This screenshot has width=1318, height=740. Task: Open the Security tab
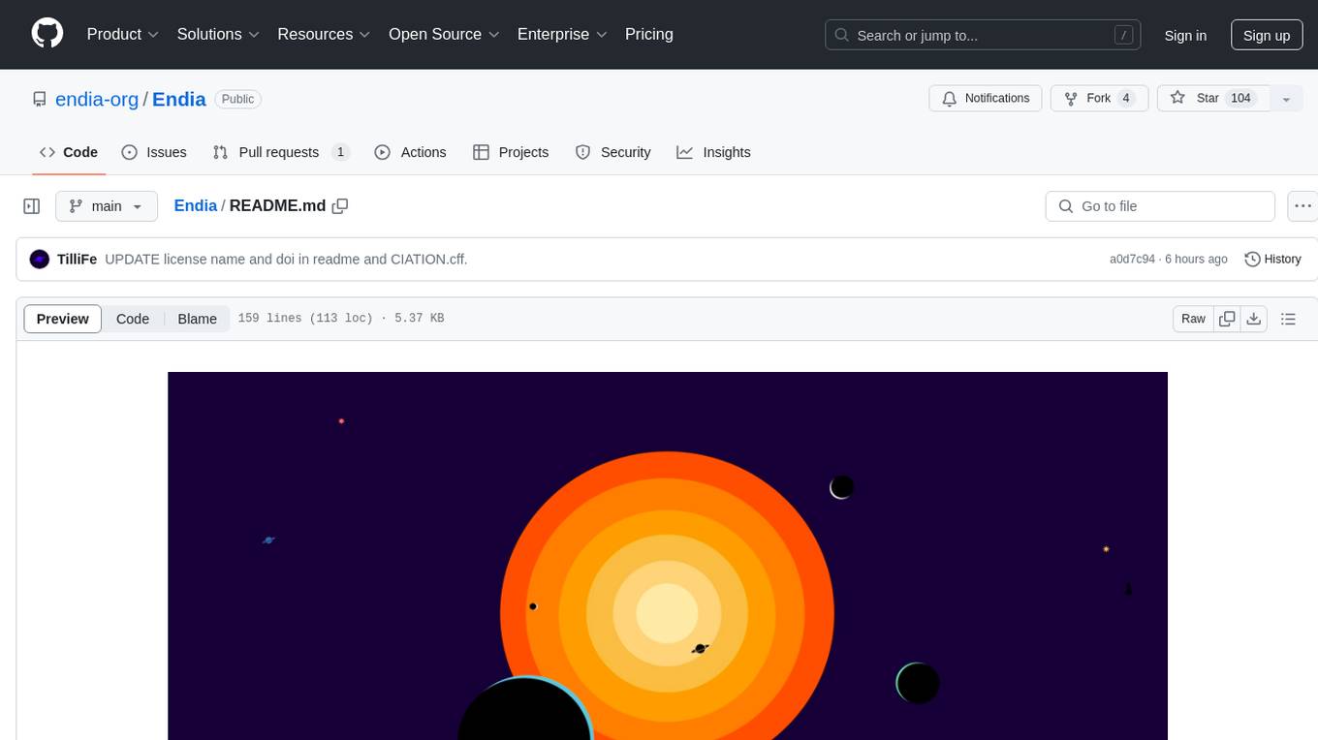[612, 152]
